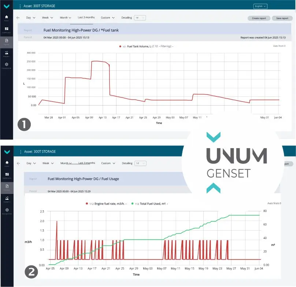Open Management gear in Fuel tank sidebar
Viewport: 296px width, 287px height.
click(6, 65)
